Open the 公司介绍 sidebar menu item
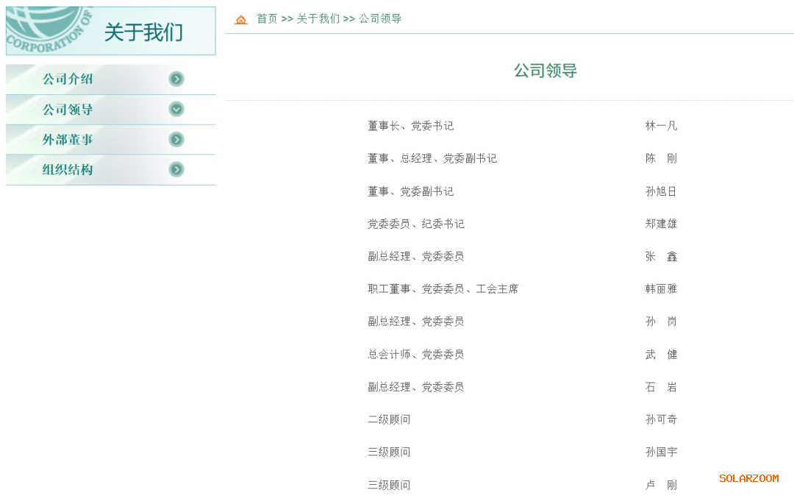The width and height of the screenshot is (794, 504). tap(68, 79)
